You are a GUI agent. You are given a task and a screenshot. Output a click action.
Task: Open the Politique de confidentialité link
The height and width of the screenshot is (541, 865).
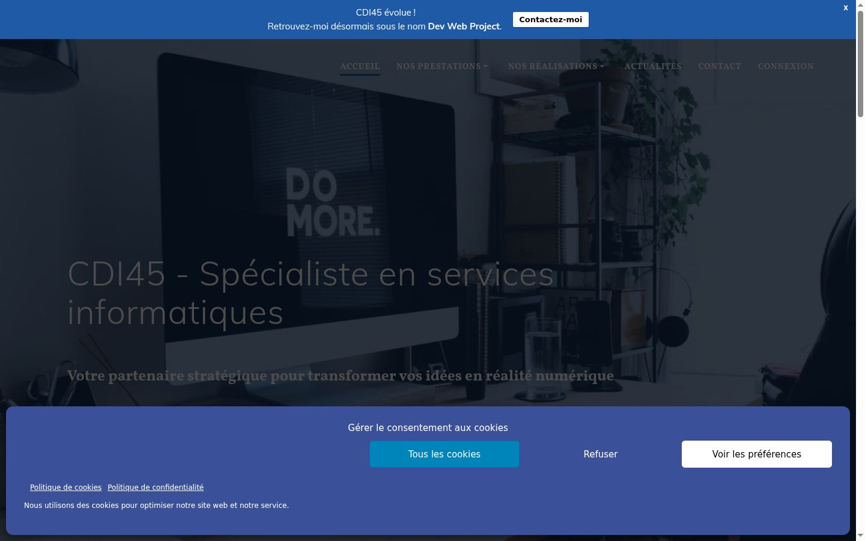pyautogui.click(x=156, y=488)
